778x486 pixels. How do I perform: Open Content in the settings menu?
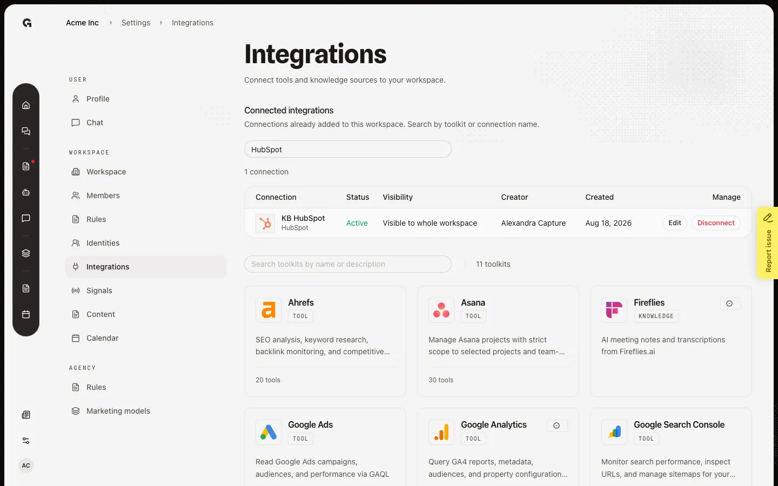tap(146, 314)
